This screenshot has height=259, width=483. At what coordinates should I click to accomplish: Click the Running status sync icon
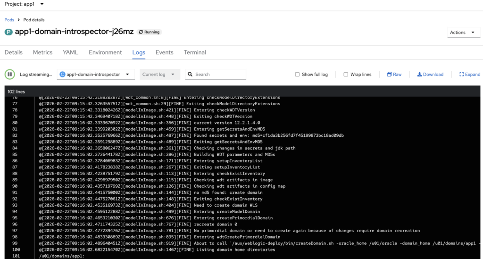[x=141, y=32]
